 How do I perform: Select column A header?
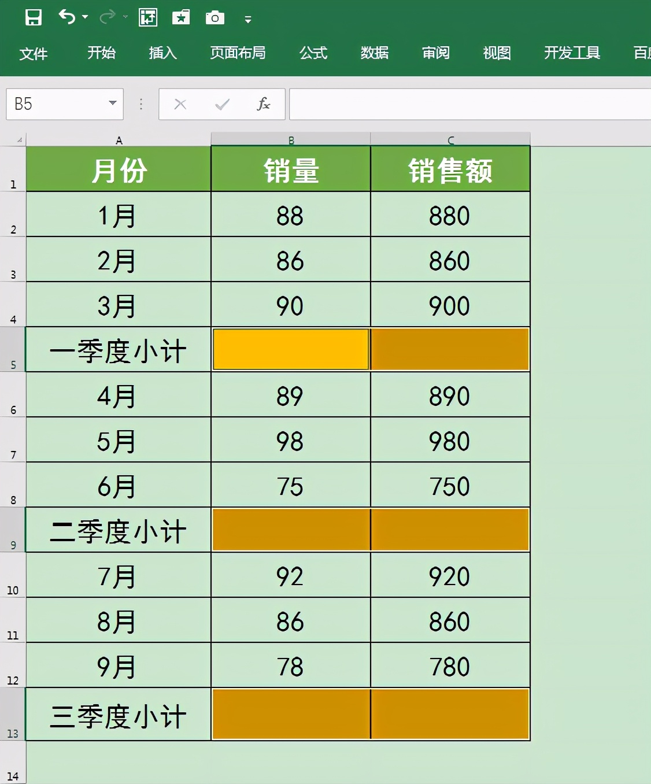[x=119, y=139]
